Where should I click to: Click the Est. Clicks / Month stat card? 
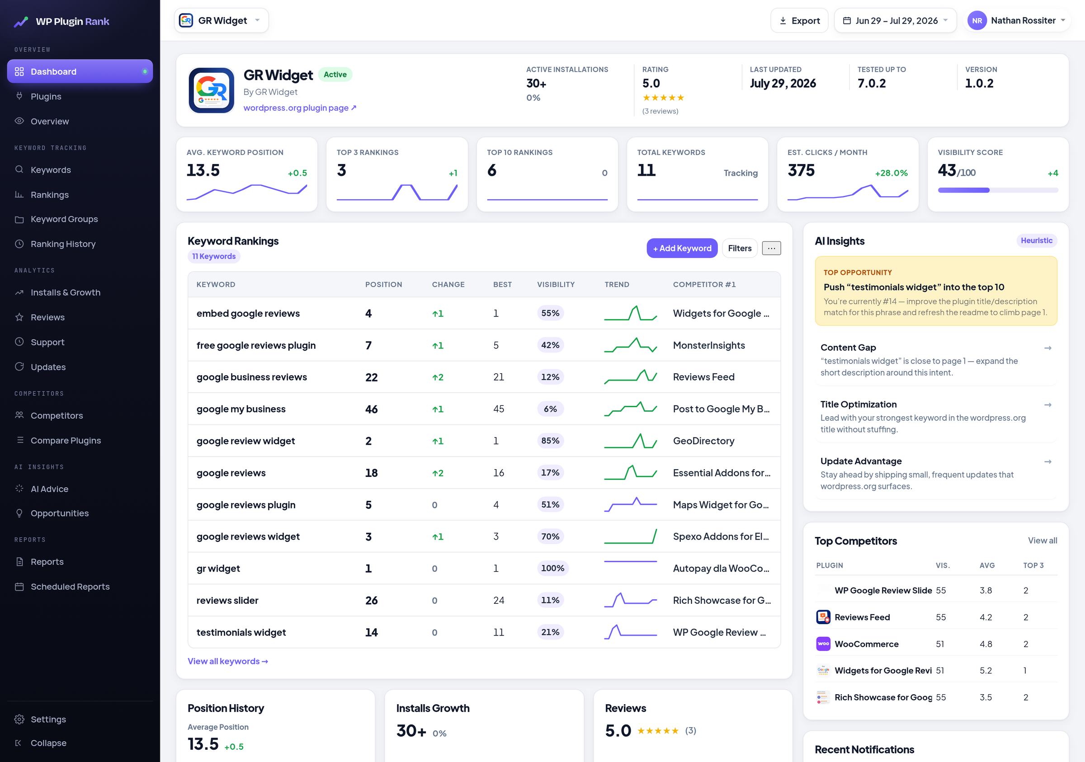point(847,174)
